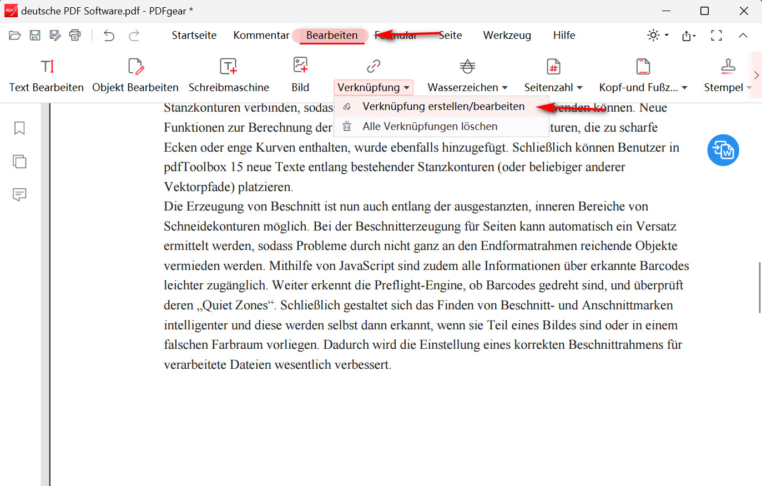Screen dimensions: 762x486
Task: Open a file with the folder icon
Action: pyautogui.click(x=15, y=36)
